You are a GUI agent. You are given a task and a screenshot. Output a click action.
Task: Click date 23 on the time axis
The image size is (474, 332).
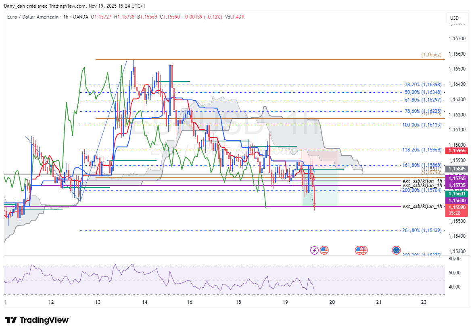coord(424,302)
